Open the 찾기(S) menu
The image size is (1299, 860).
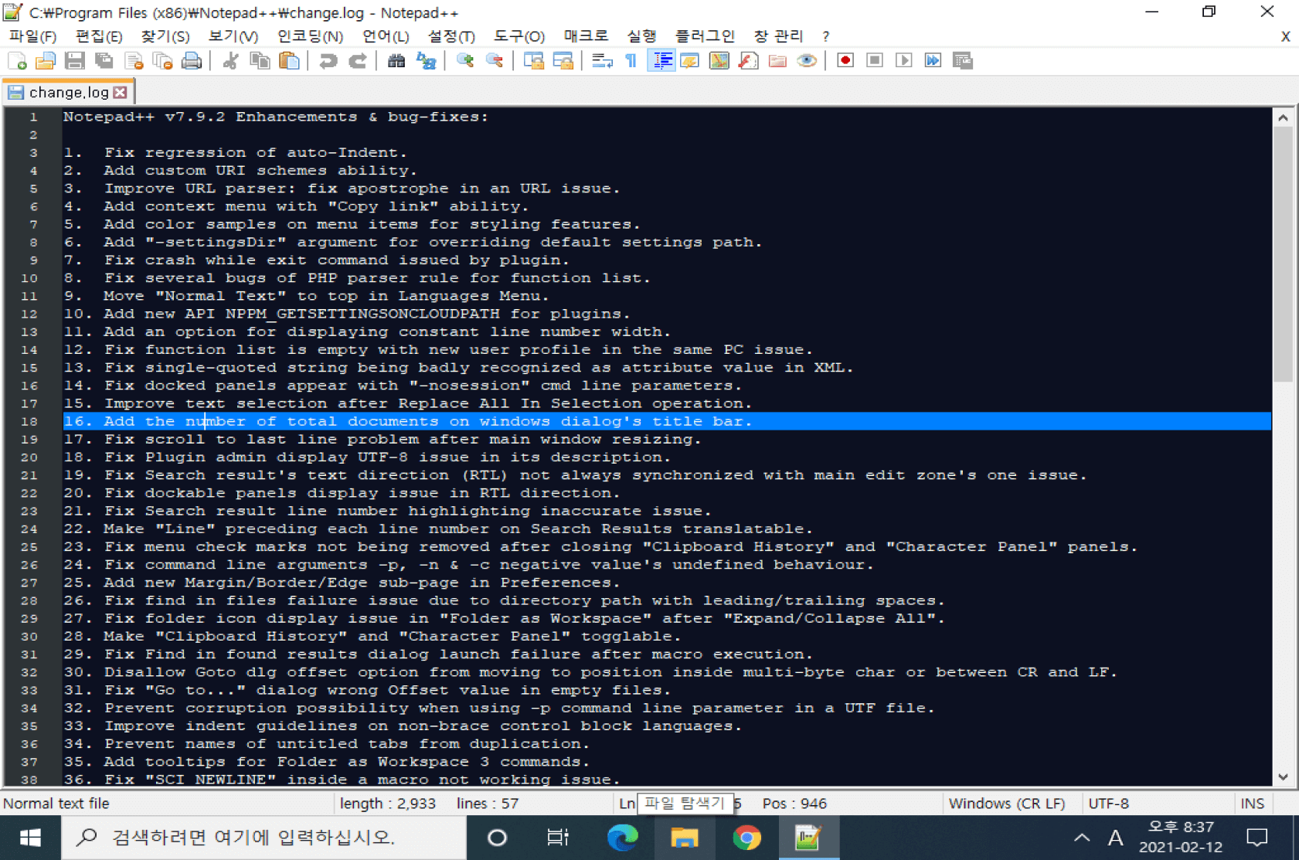coord(165,36)
